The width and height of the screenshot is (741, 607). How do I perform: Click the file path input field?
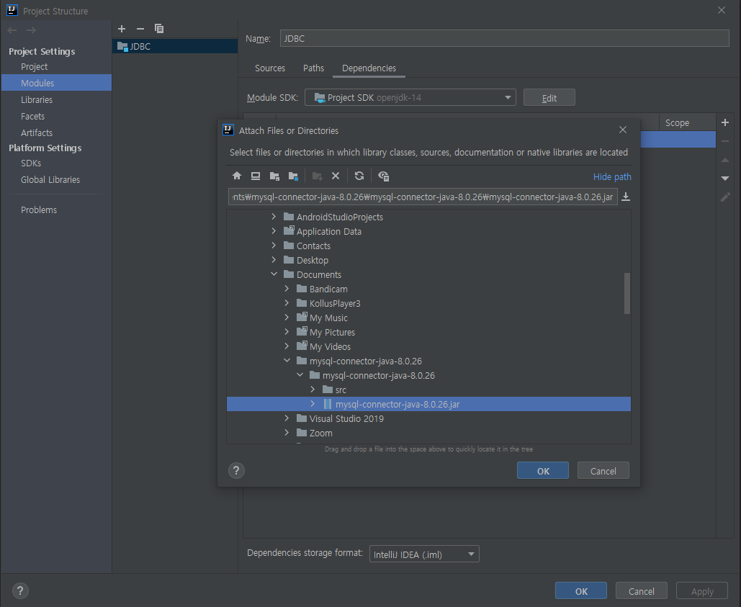[x=423, y=197]
